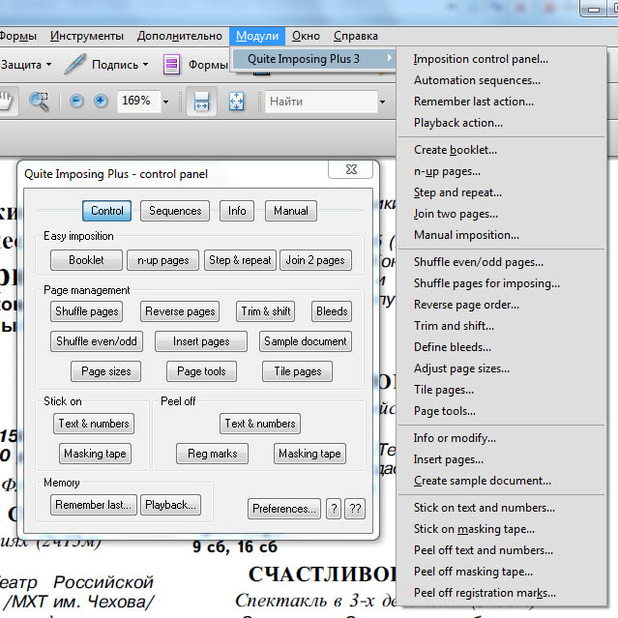Click the Page tools button
Image resolution: width=618 pixels, height=618 pixels.
[x=201, y=371]
